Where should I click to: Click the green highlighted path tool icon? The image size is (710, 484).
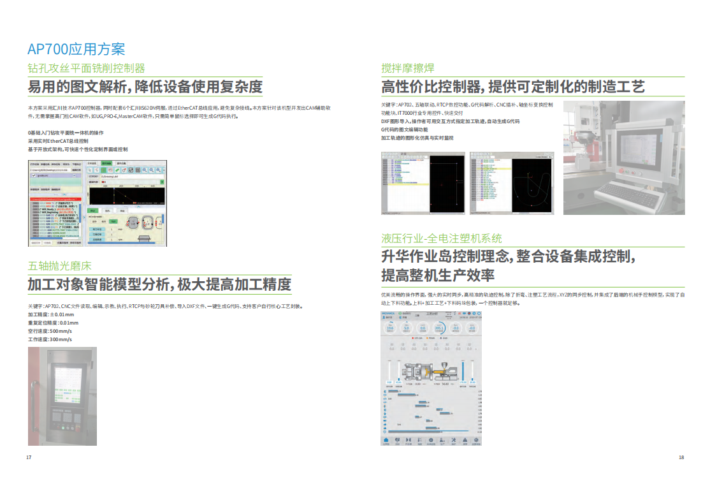click(x=103, y=170)
